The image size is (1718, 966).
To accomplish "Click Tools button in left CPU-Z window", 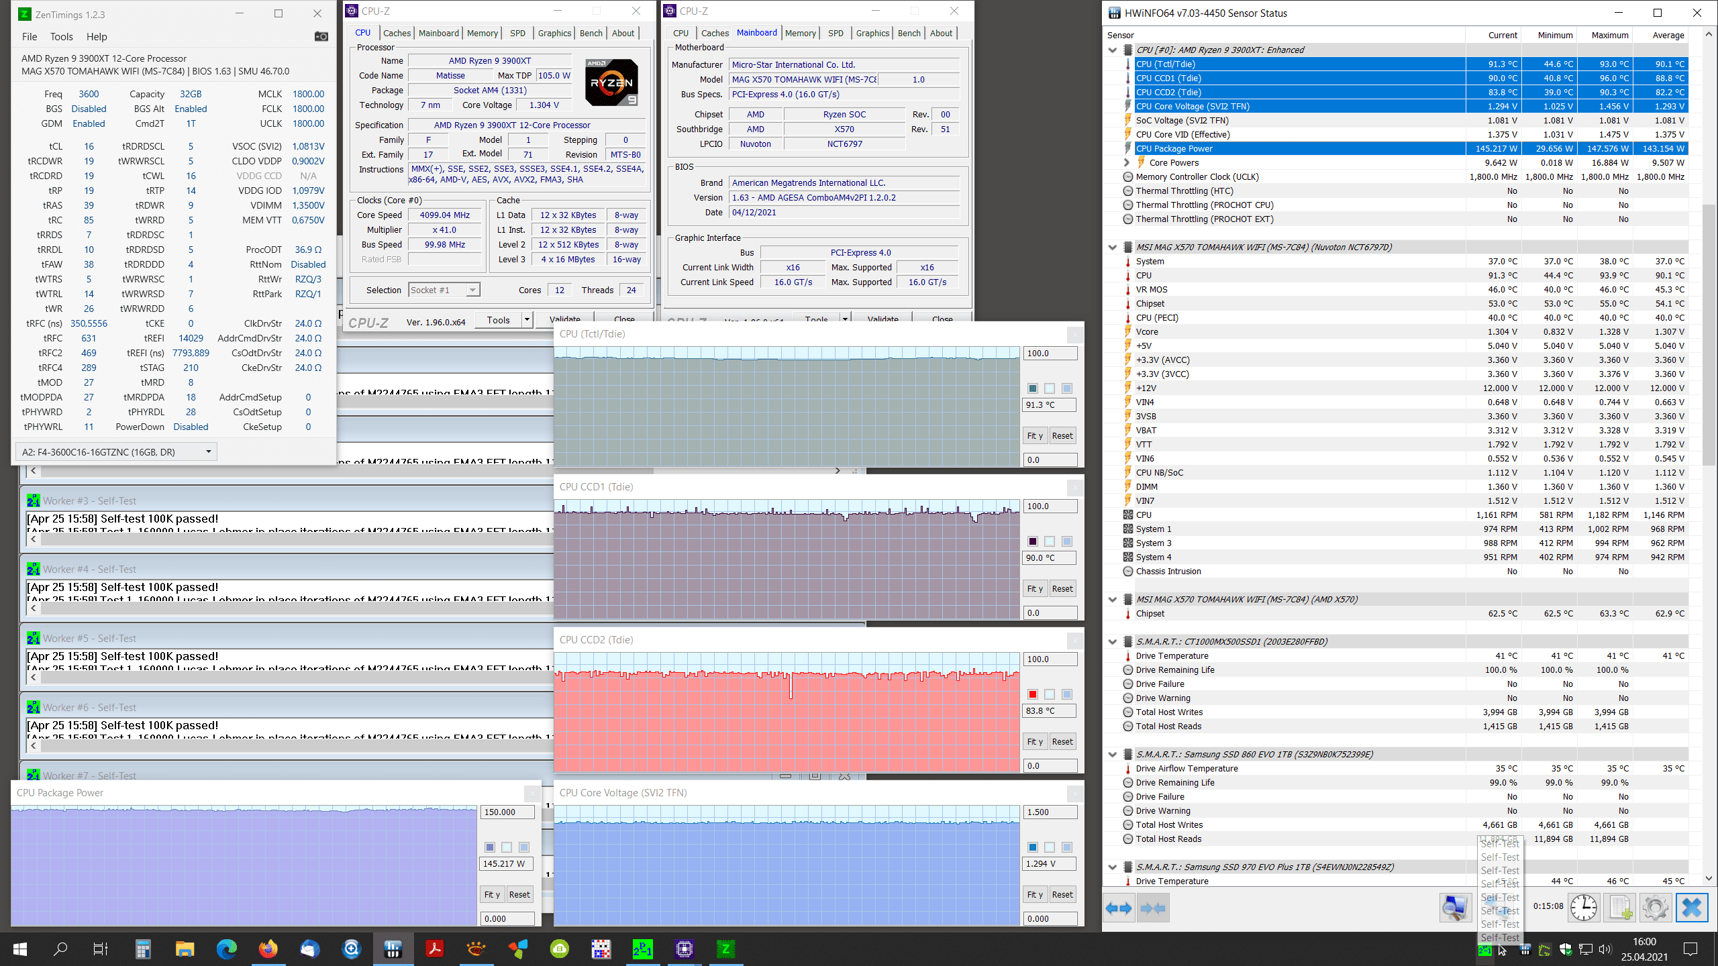I will coord(499,320).
